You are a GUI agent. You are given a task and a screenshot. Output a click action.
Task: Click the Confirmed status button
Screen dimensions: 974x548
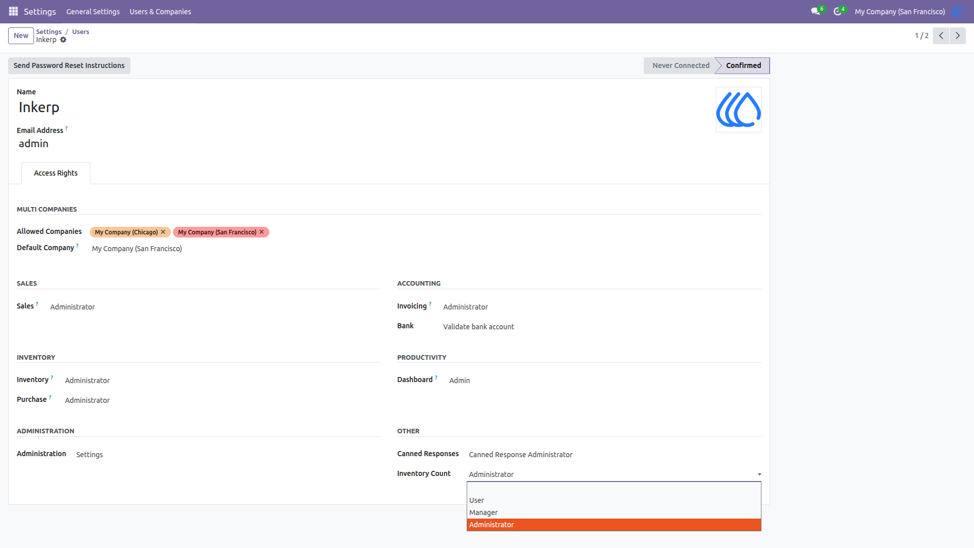click(743, 65)
